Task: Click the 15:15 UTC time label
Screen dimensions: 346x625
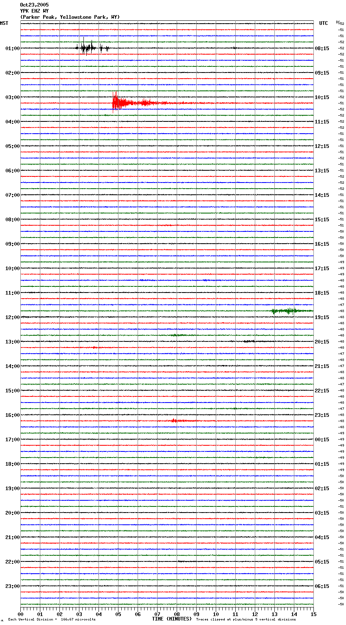Action: 322,220
